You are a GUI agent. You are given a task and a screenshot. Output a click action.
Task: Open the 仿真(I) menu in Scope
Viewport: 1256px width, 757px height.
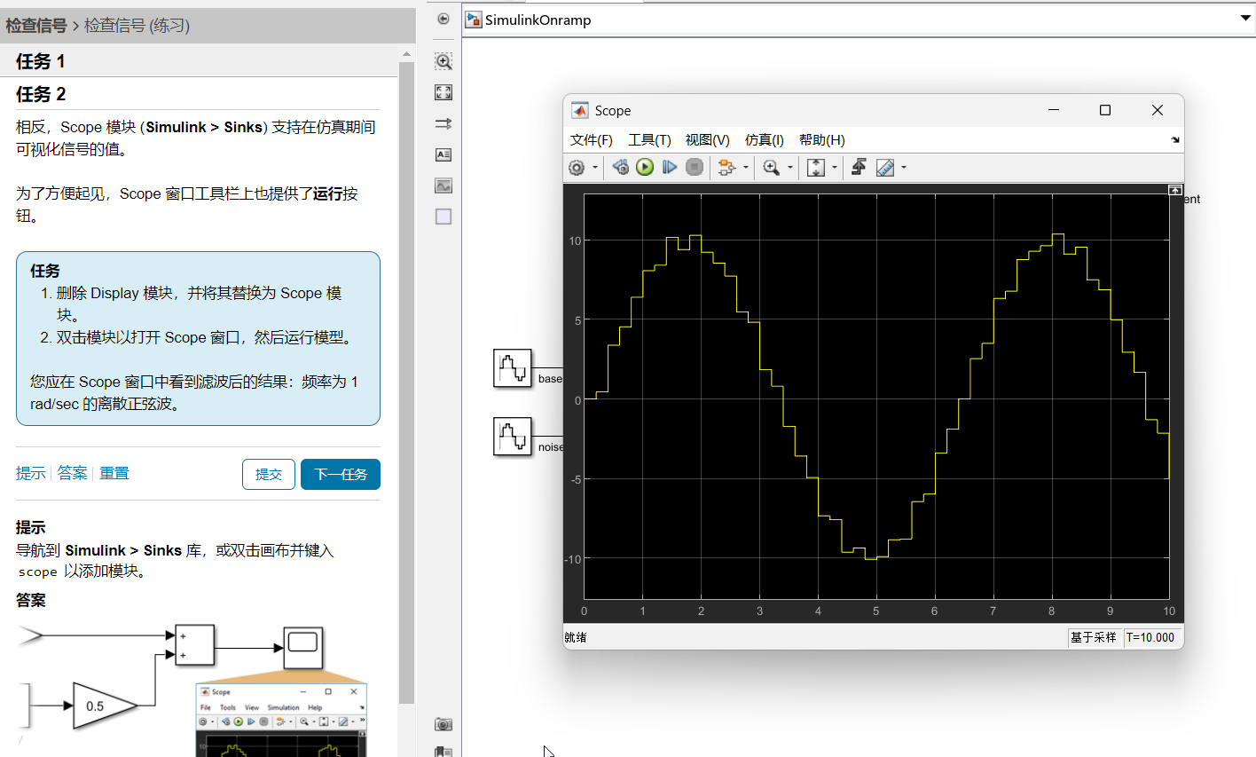(x=765, y=140)
